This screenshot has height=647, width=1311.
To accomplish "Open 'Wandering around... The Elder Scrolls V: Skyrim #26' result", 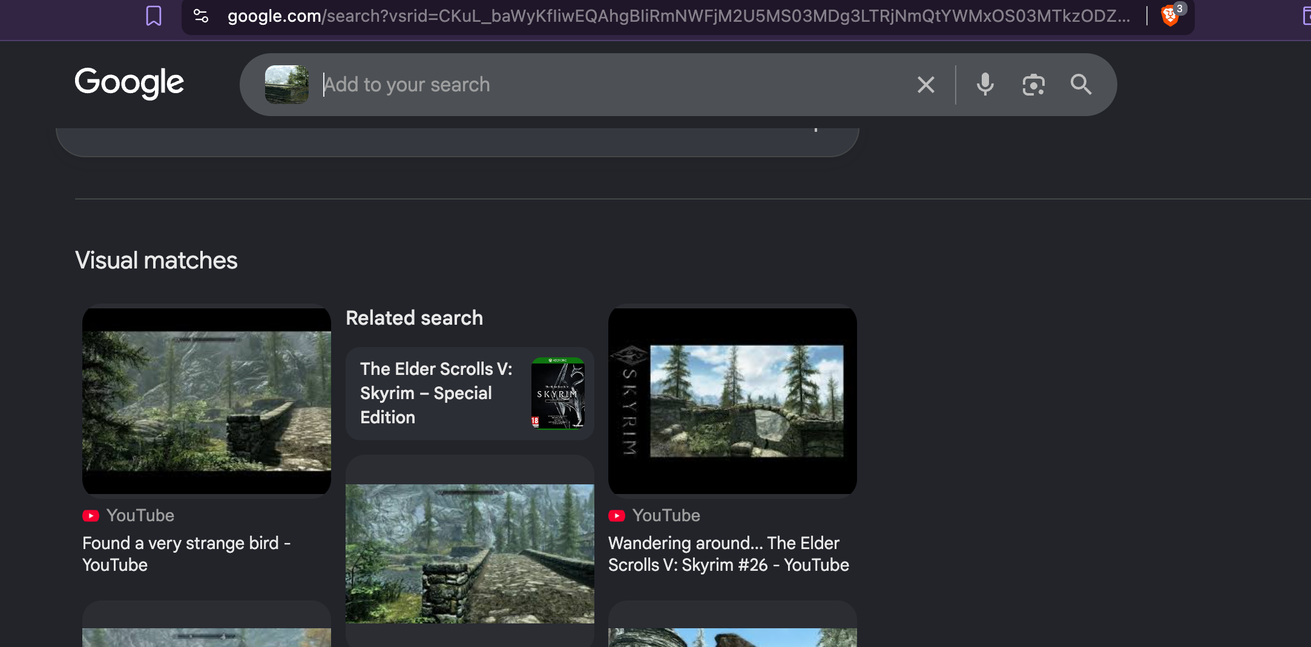I will (729, 554).
